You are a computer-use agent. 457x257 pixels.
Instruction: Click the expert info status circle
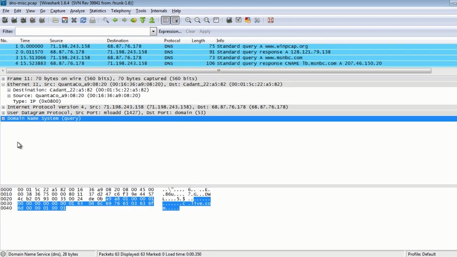tap(3, 254)
